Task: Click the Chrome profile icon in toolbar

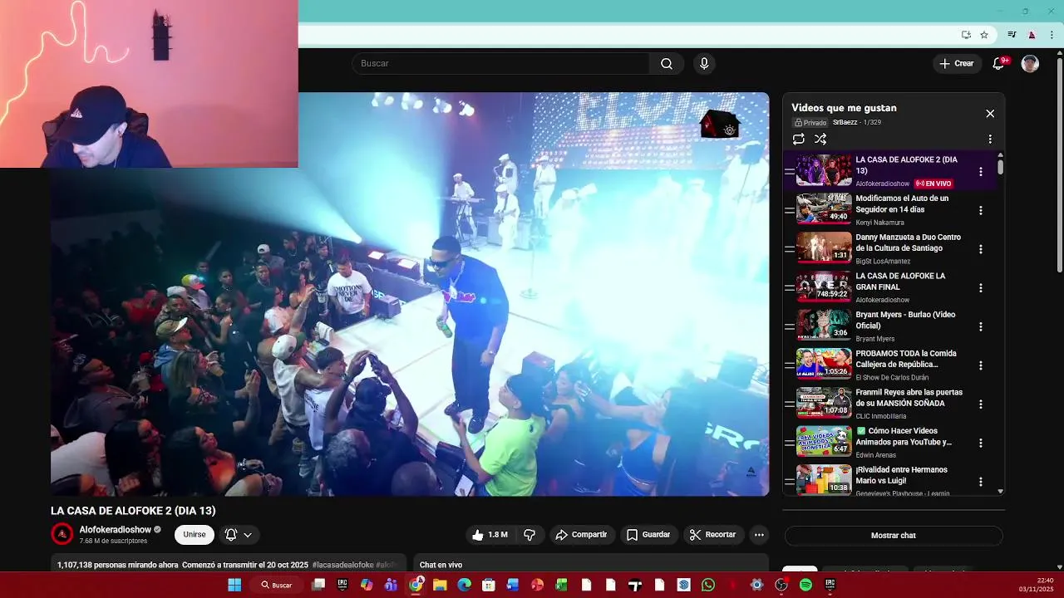Action: pos(1032,35)
